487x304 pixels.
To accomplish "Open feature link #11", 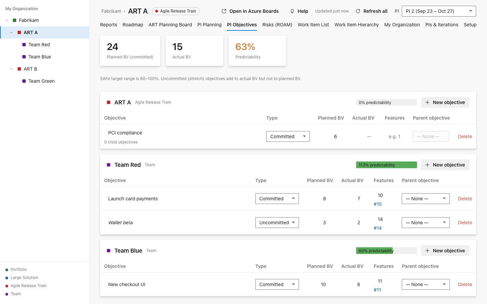I will coord(377,290).
